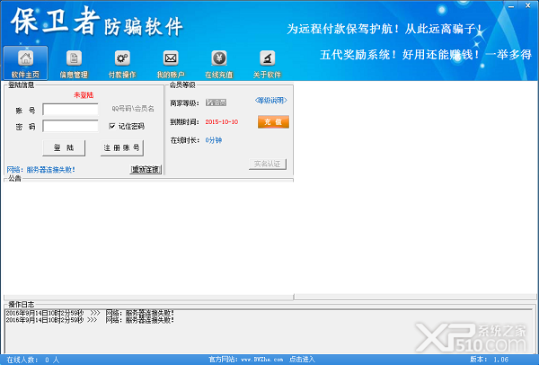Select second 操作日志 log entry

coord(90,320)
